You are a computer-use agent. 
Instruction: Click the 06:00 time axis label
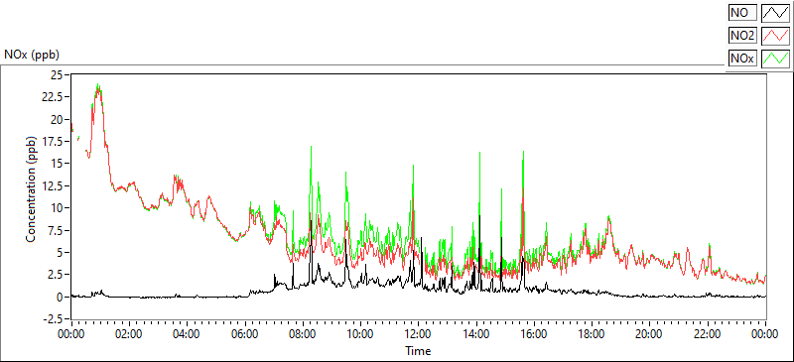(245, 333)
